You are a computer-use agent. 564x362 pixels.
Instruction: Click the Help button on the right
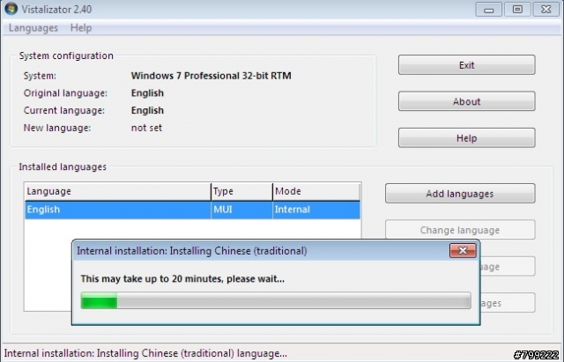[x=466, y=138]
